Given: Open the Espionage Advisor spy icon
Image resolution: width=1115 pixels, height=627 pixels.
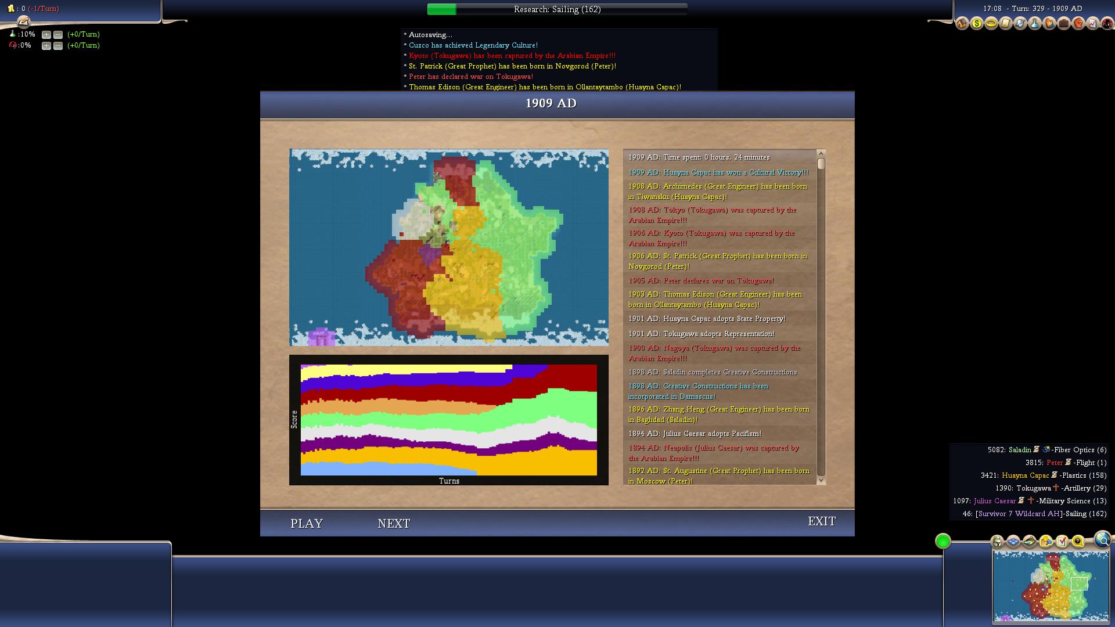Looking at the screenshot, I should tap(1107, 23).
